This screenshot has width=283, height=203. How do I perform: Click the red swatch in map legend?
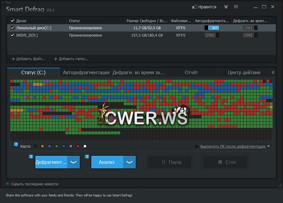pos(77,146)
